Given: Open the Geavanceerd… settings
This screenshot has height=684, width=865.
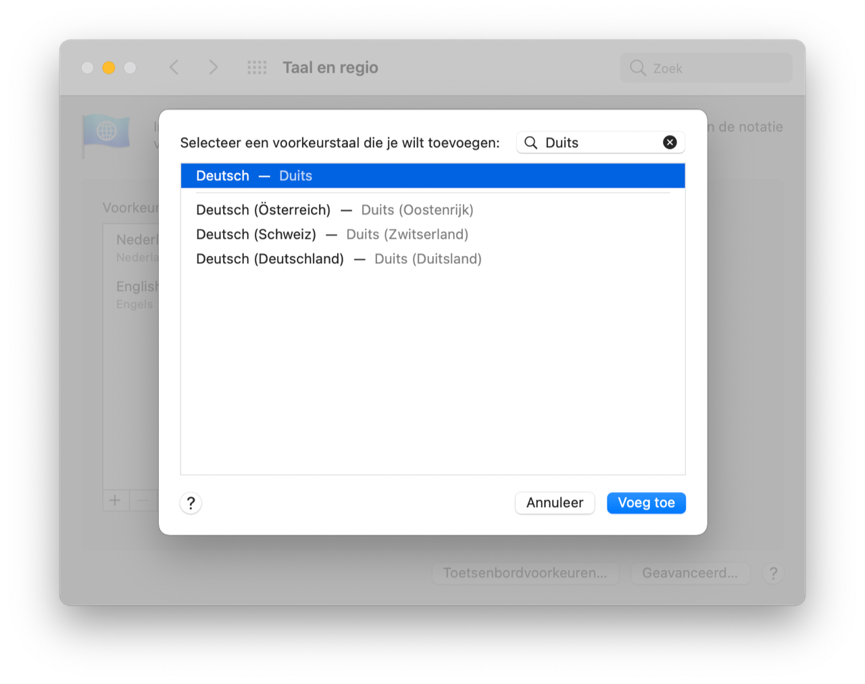Looking at the screenshot, I should point(689,573).
